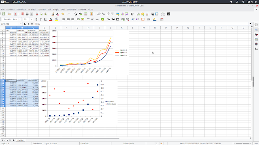Insert an image into the sheet
The image size is (259, 145).
[x=118, y=14]
